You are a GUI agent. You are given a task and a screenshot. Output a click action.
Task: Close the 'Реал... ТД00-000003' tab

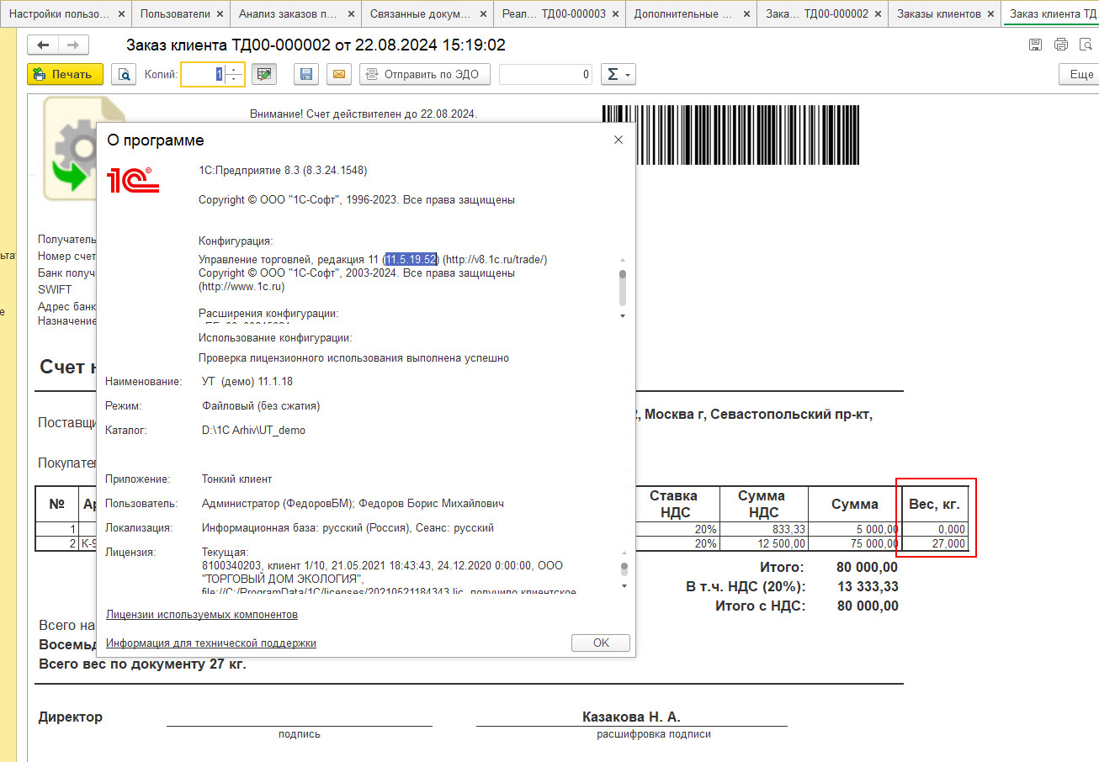616,14
